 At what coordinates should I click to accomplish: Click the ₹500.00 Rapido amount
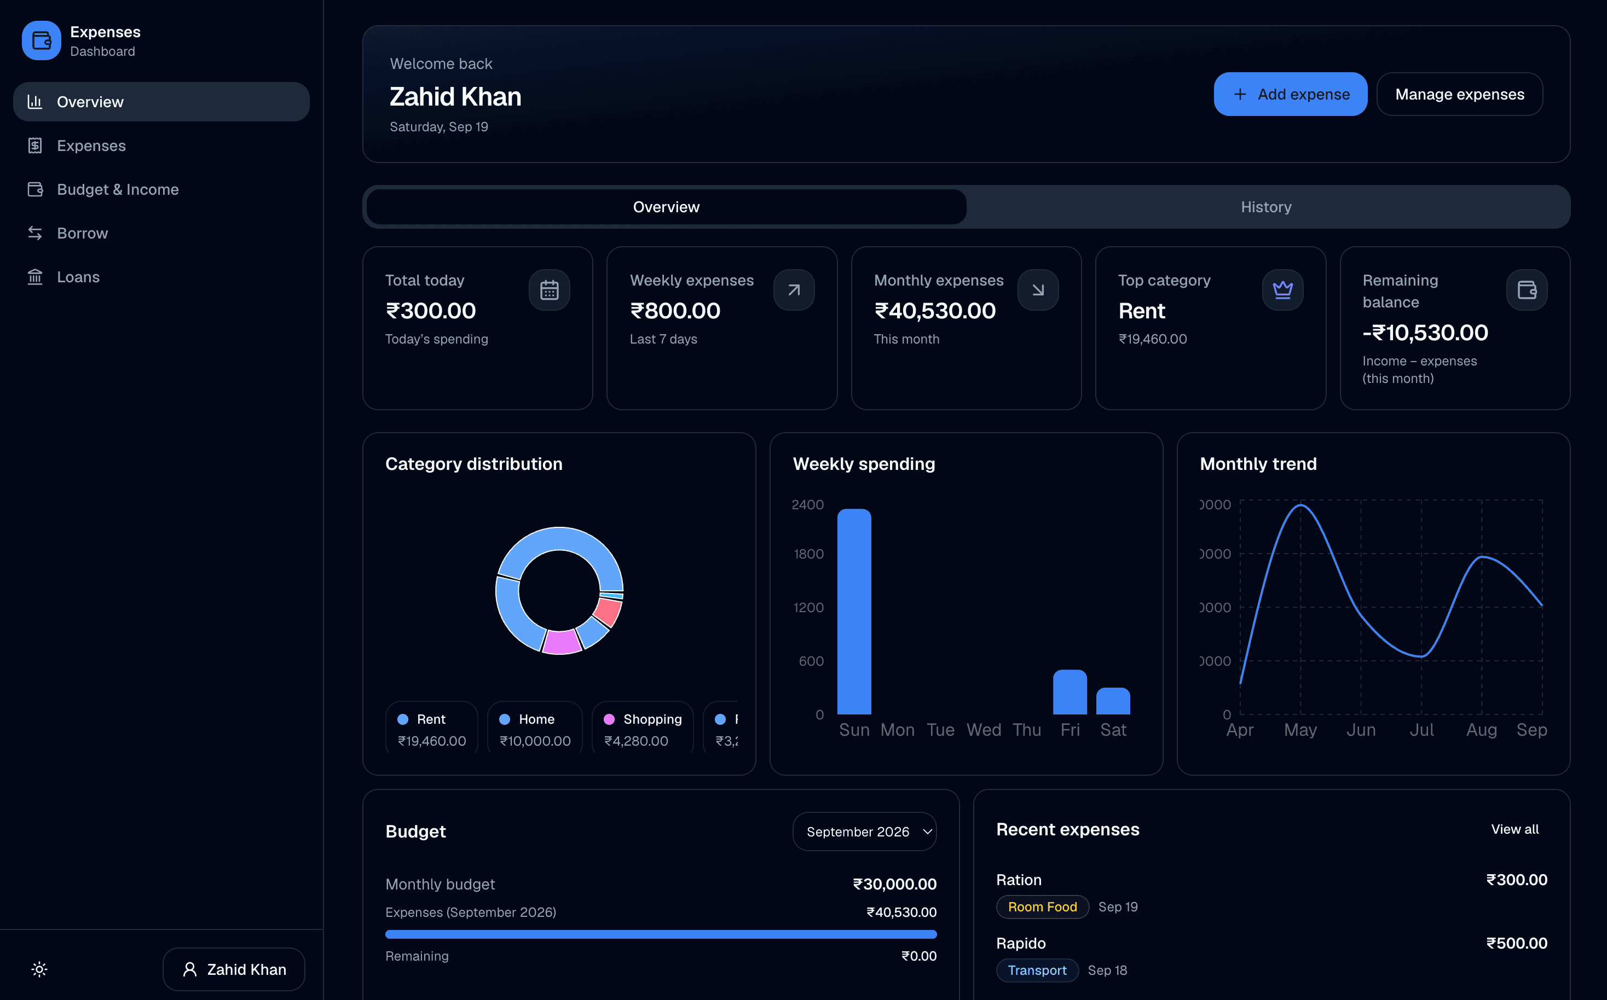click(1516, 943)
